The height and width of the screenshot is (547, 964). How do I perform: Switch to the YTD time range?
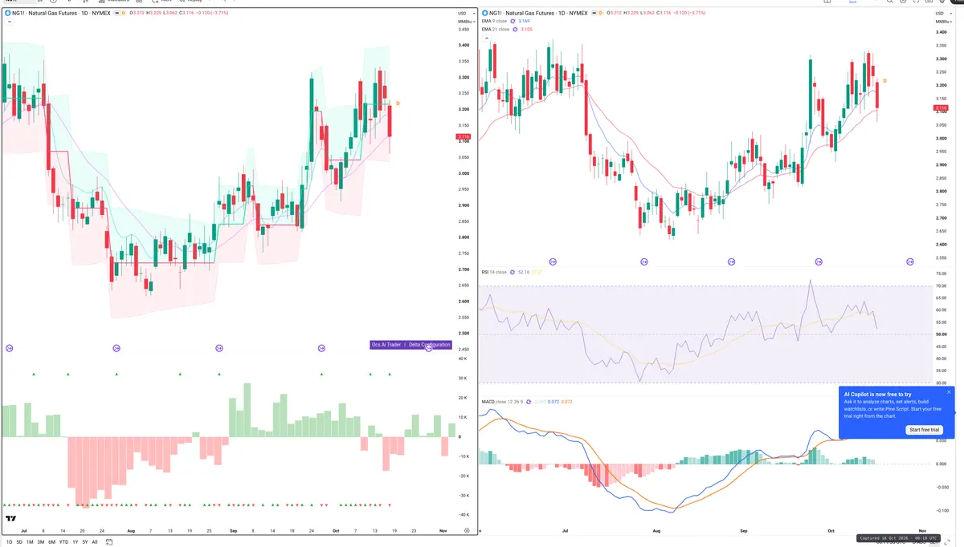63,542
